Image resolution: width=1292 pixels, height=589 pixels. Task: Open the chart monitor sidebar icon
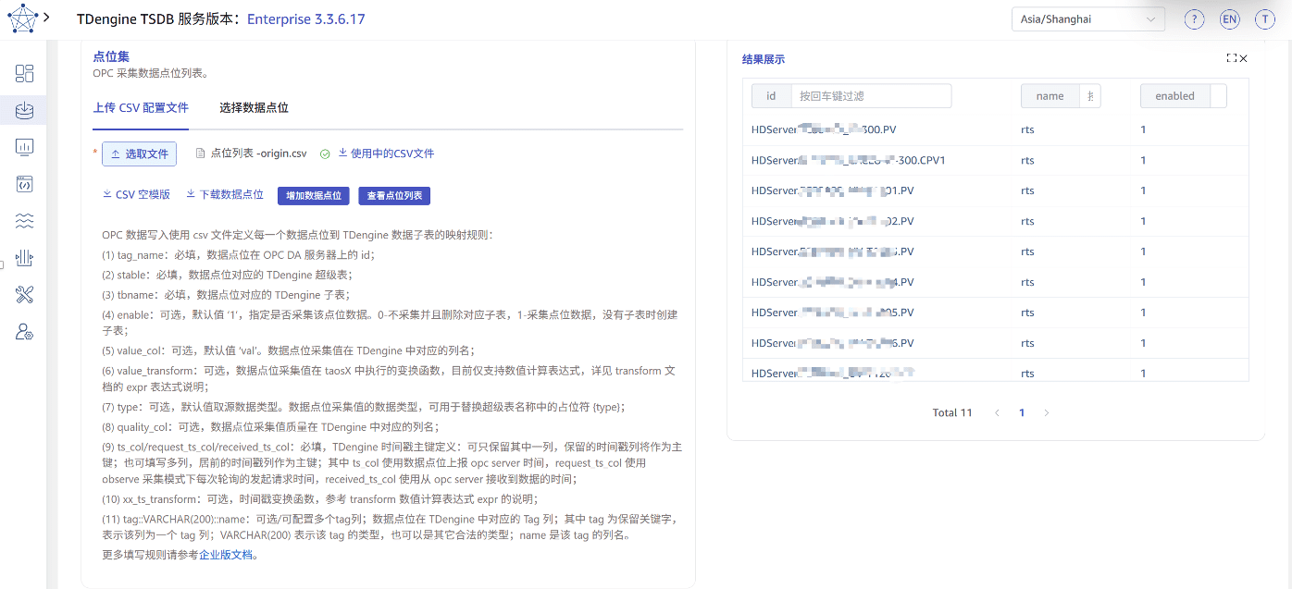coord(25,147)
